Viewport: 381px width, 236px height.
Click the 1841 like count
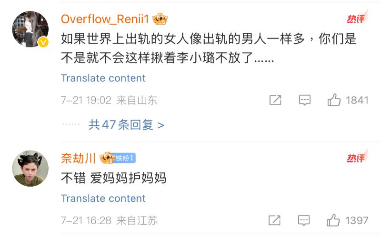pyautogui.click(x=357, y=100)
